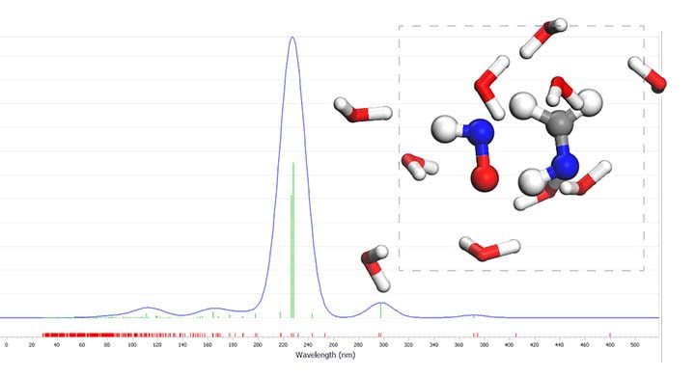Select the water molecule outside the box's right edge
The width and height of the screenshot is (695, 377).
[648, 74]
